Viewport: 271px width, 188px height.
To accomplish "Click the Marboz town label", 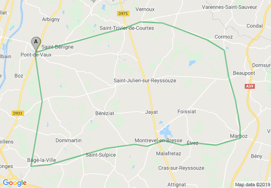I will click(239, 136).
